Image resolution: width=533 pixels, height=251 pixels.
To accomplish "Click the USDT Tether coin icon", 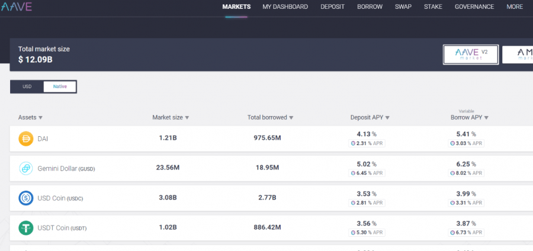I will pos(26,228).
